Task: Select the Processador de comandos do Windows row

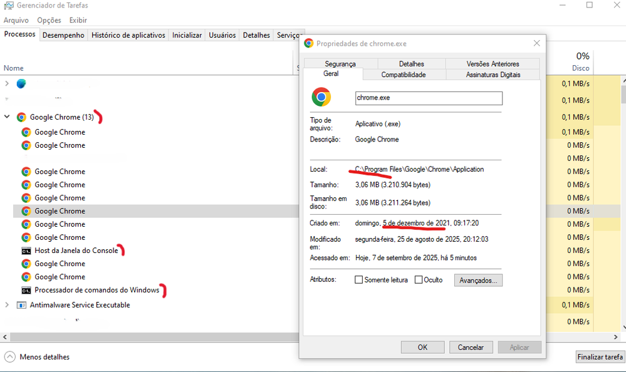Action: (156, 290)
